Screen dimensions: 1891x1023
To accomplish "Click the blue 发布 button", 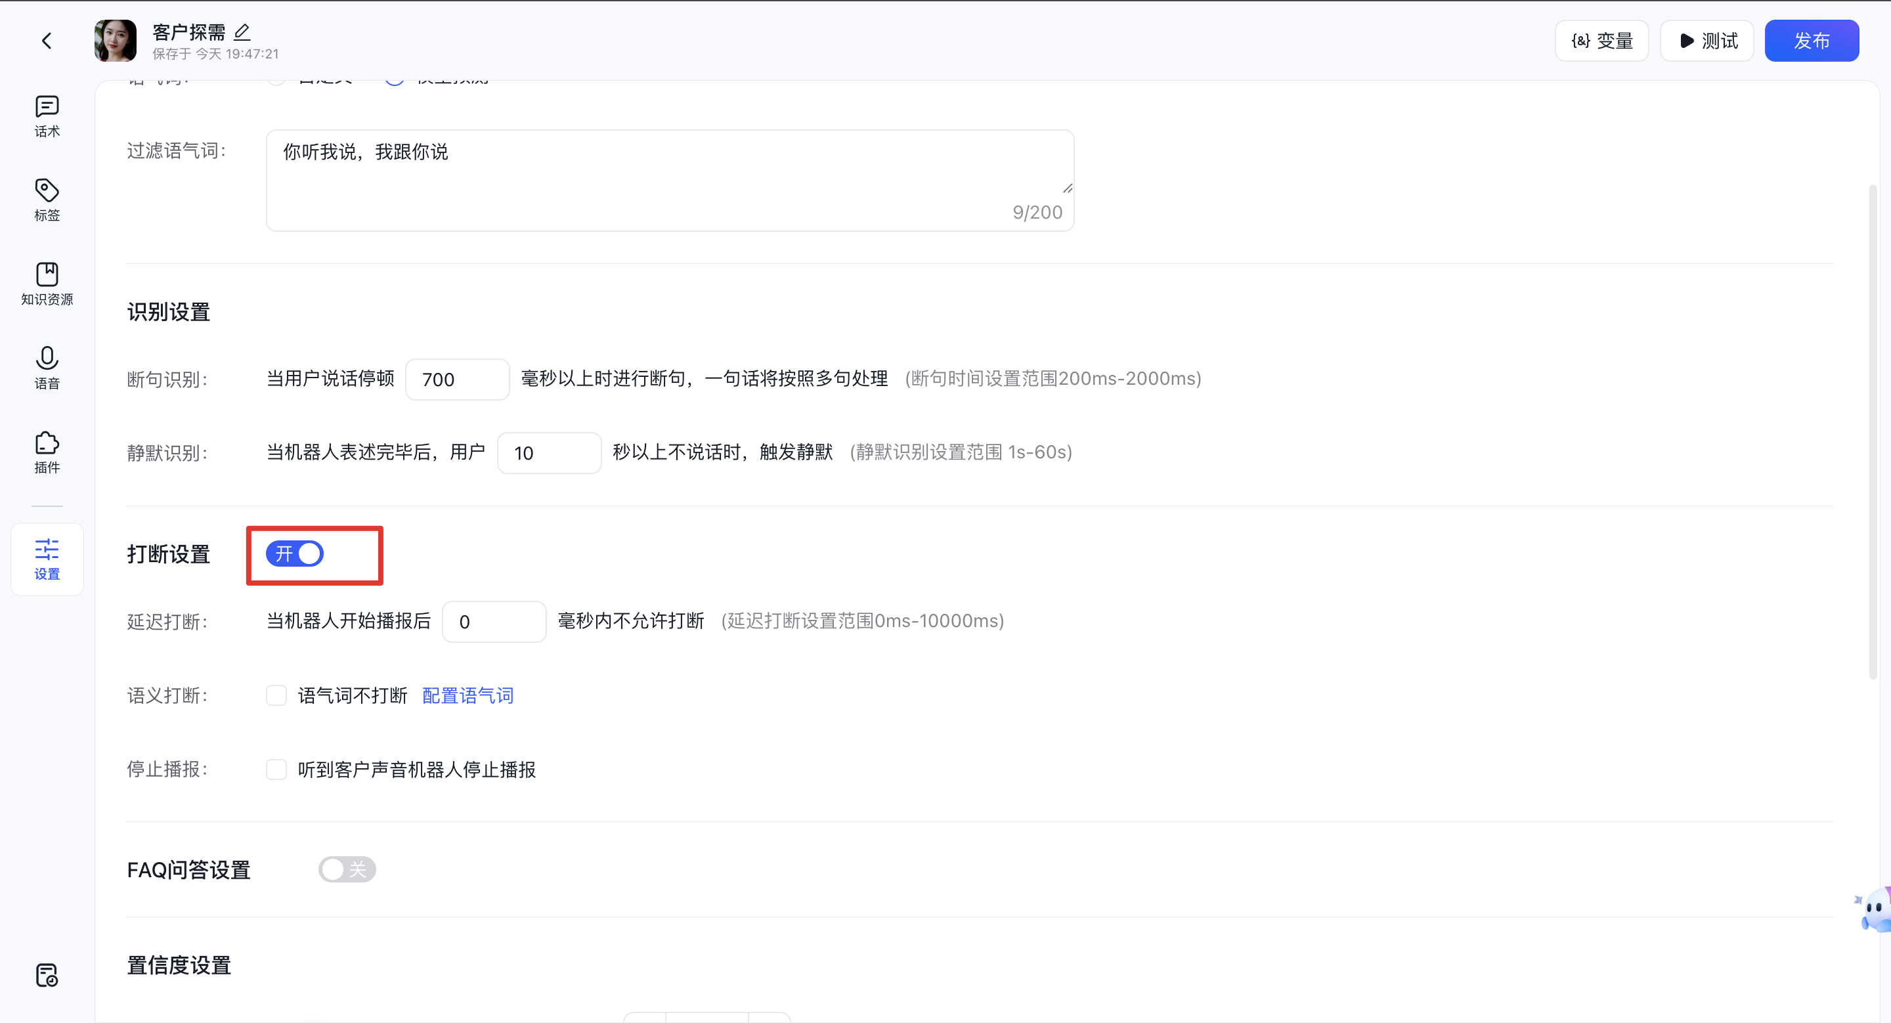I will (1812, 40).
